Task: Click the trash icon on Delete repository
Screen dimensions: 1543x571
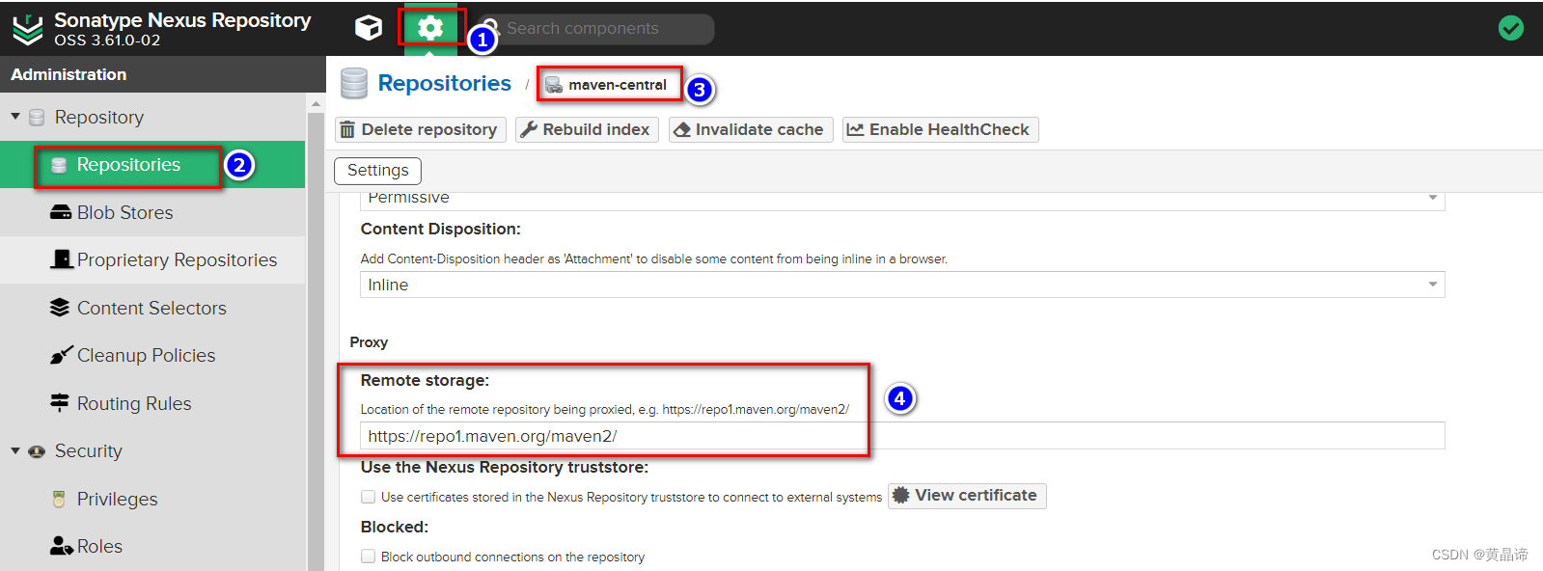Action: pos(347,129)
